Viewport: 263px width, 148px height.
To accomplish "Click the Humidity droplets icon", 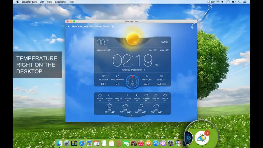I will (x=104, y=76).
